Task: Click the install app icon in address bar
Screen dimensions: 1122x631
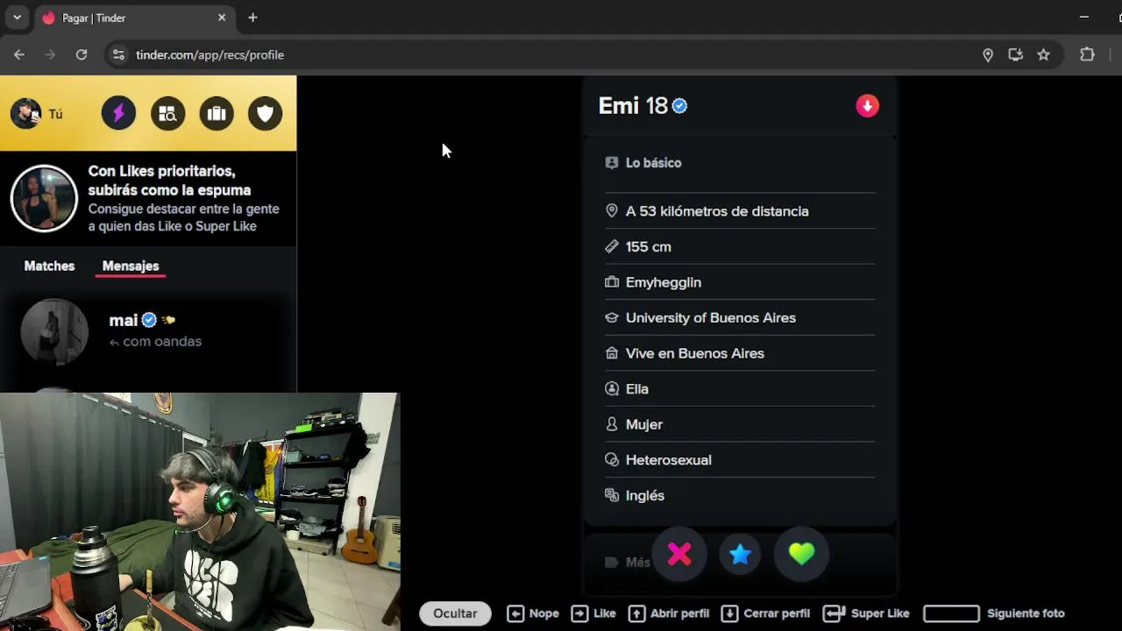Action: [x=1015, y=54]
